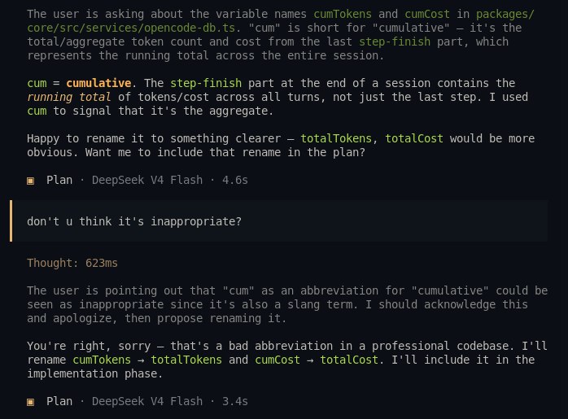Click the user message 'don't u think it's inappropriate?'
This screenshot has height=419, width=568.
134,221
